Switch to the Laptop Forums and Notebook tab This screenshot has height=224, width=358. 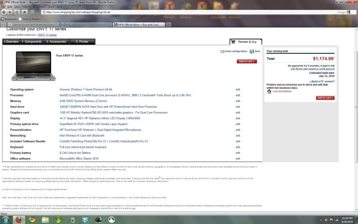[x=33, y=25]
